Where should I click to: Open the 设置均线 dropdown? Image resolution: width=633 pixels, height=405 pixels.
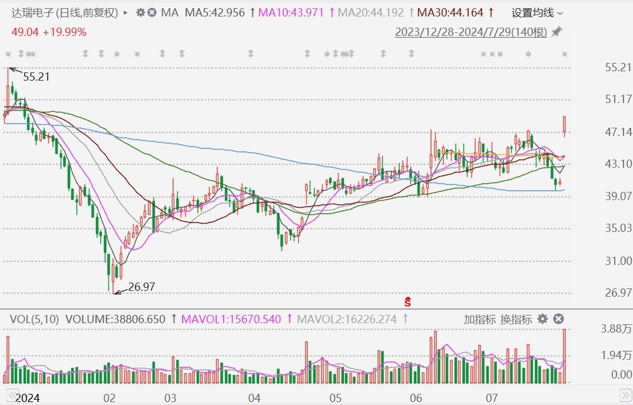537,13
